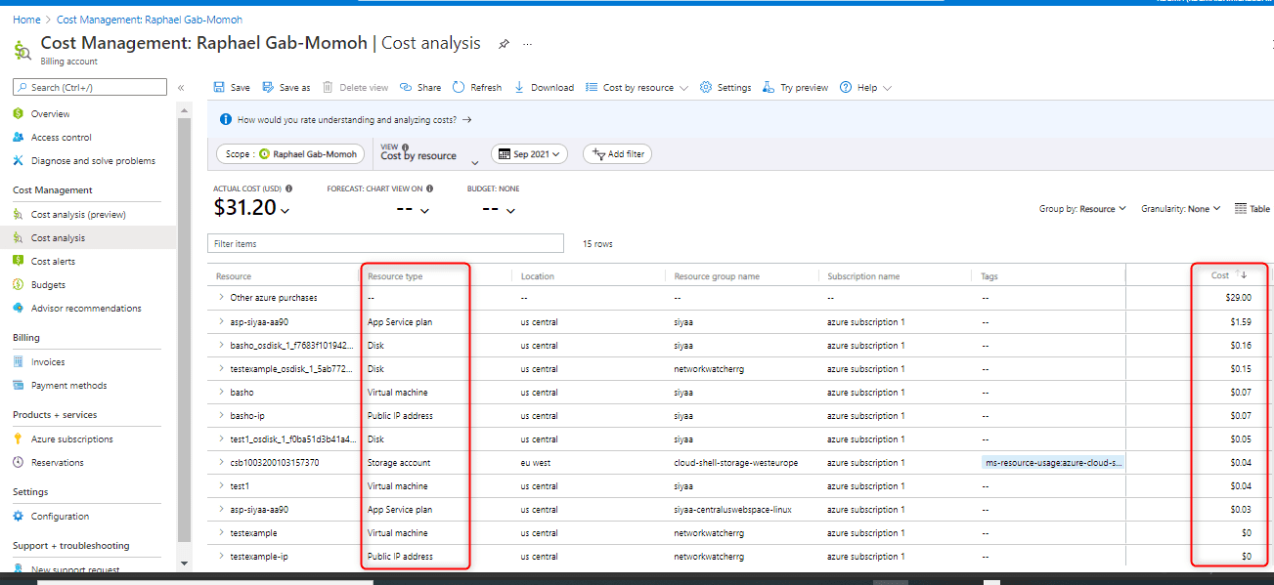Click the eu west location cell

click(535, 463)
